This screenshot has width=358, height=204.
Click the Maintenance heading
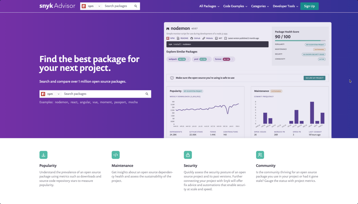click(x=122, y=166)
